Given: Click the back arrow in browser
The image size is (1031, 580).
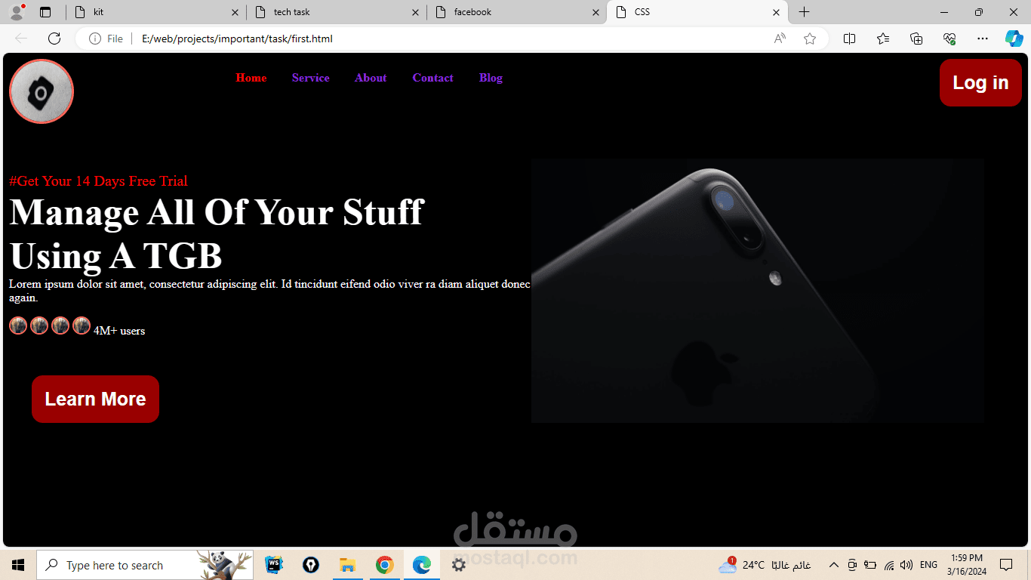Looking at the screenshot, I should (21, 39).
